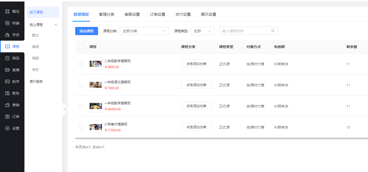Click the 助学 study aid icon

click(x=7, y=82)
